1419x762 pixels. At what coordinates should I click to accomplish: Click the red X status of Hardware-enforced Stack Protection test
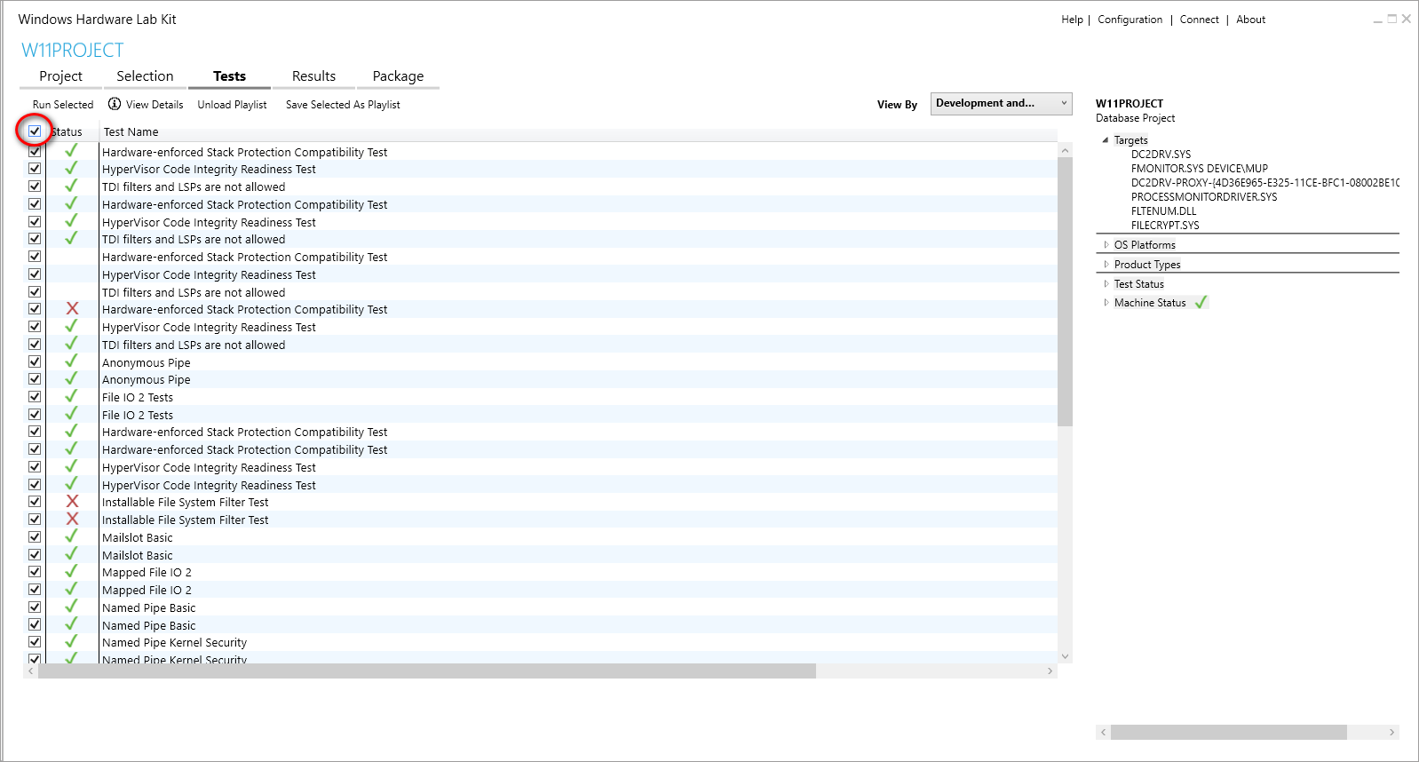[72, 309]
